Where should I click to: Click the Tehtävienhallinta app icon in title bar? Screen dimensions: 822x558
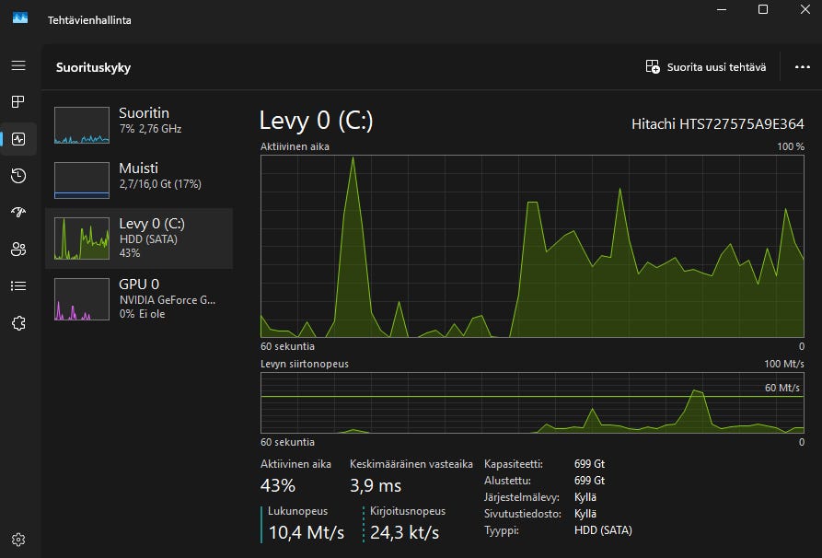20,18
